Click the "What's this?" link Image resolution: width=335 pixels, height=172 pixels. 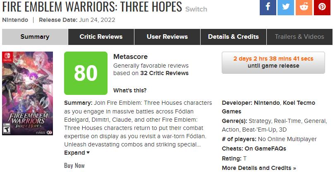pyautogui.click(x=129, y=90)
